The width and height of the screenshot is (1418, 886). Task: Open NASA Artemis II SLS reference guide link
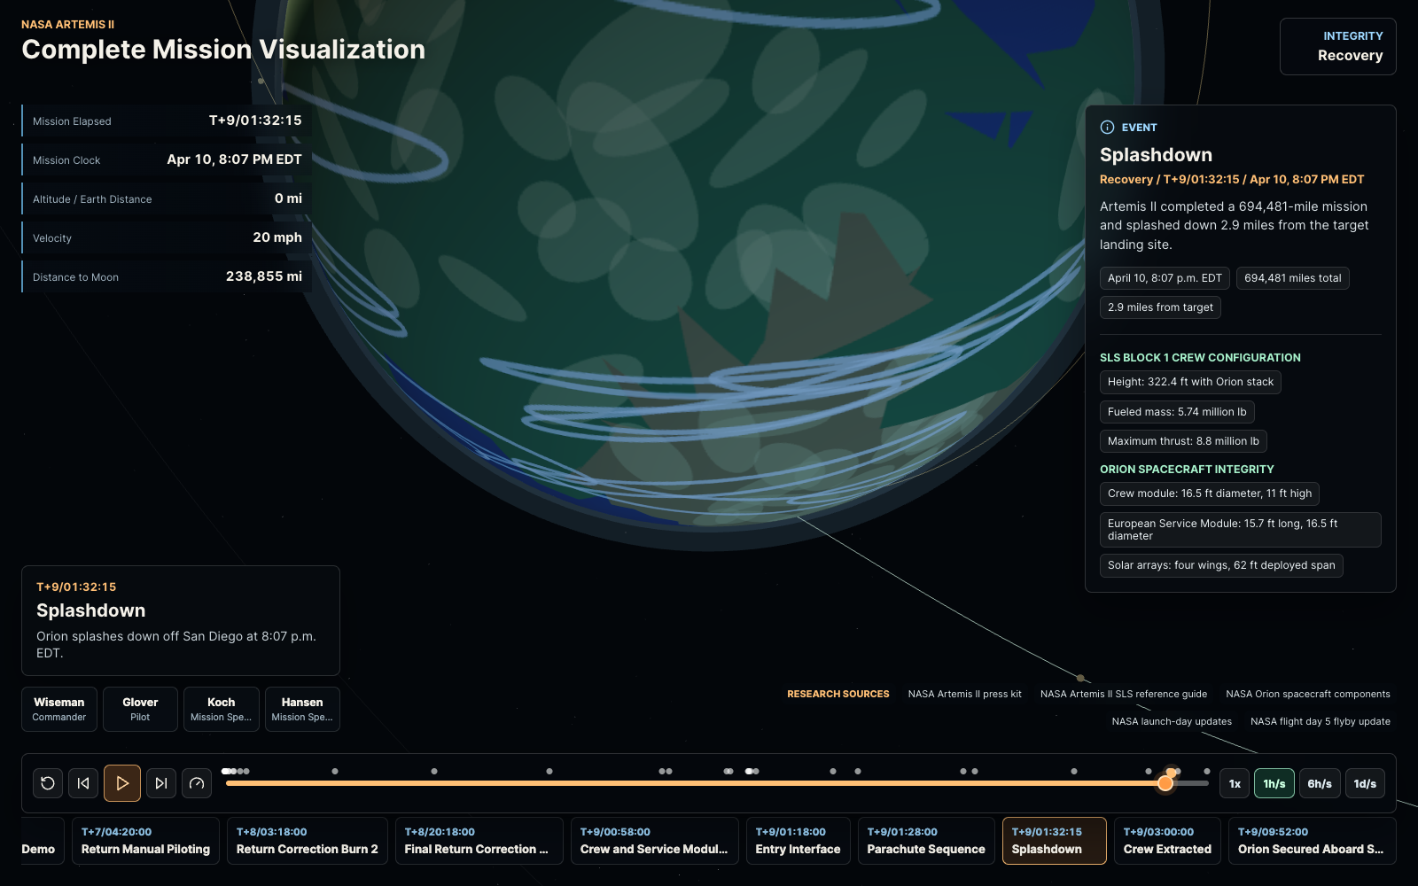pos(1124,695)
